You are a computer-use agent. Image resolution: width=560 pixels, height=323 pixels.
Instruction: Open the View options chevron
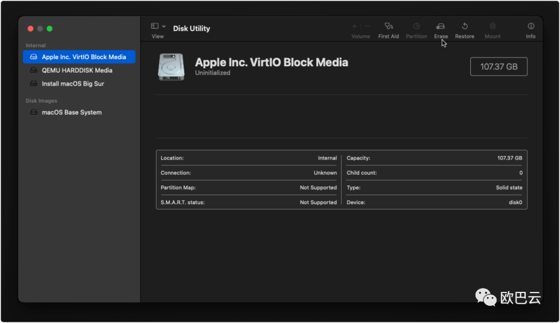164,26
